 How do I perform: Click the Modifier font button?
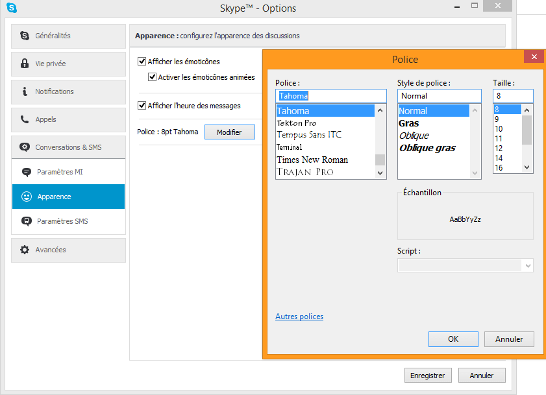click(229, 132)
